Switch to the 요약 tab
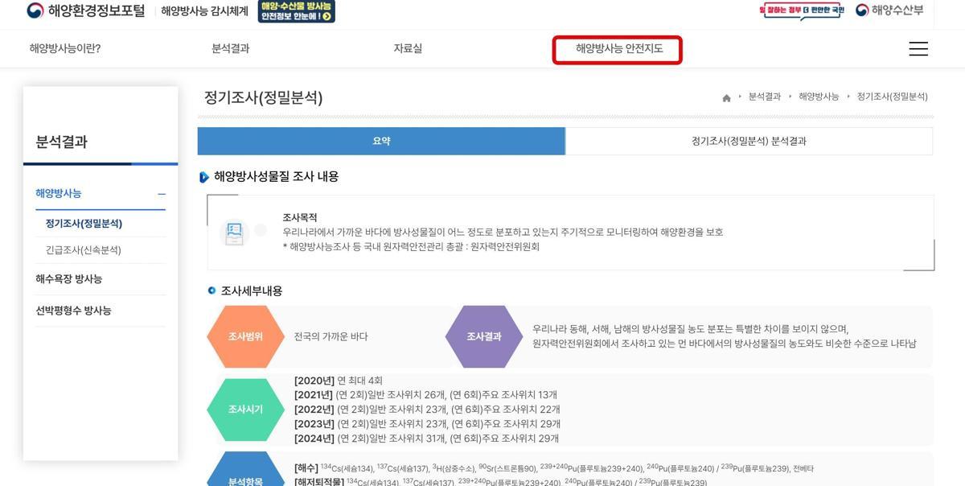This screenshot has height=486, width=965. [x=381, y=141]
